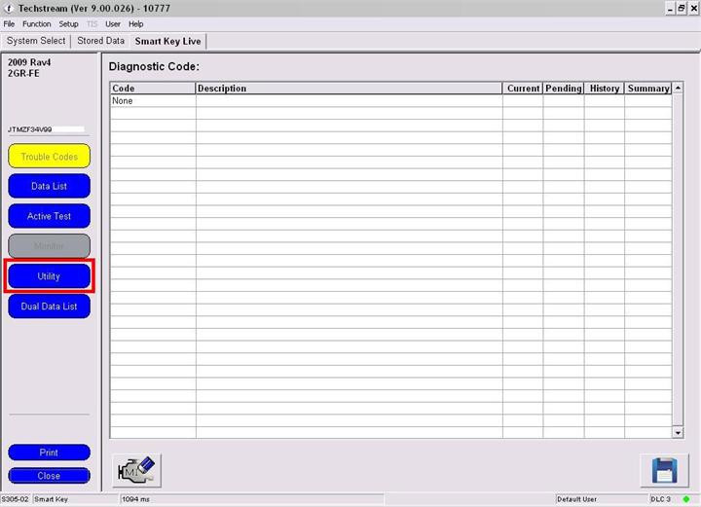Click the S305-02 status bar code

16,499
